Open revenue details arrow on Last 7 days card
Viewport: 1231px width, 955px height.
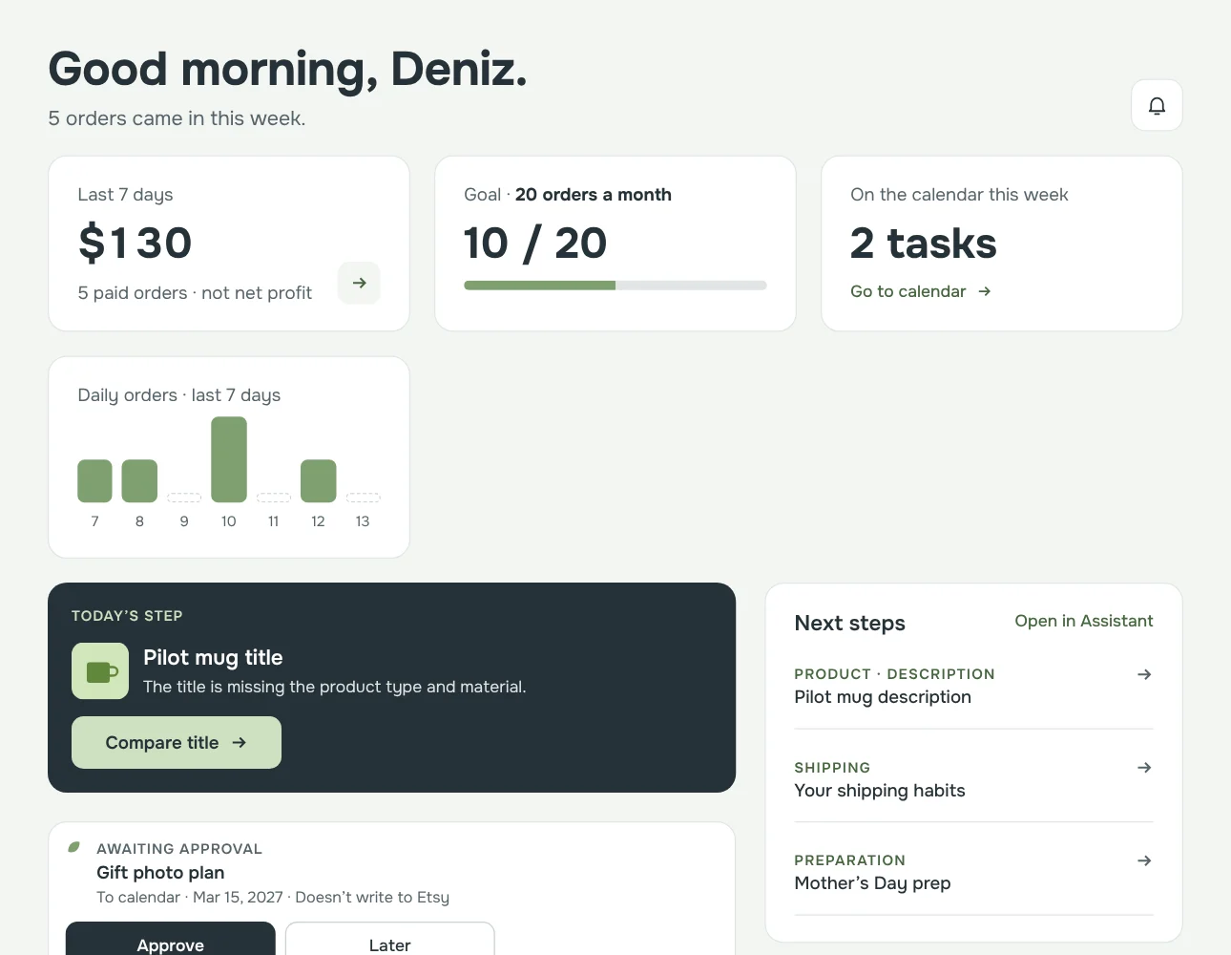(359, 283)
